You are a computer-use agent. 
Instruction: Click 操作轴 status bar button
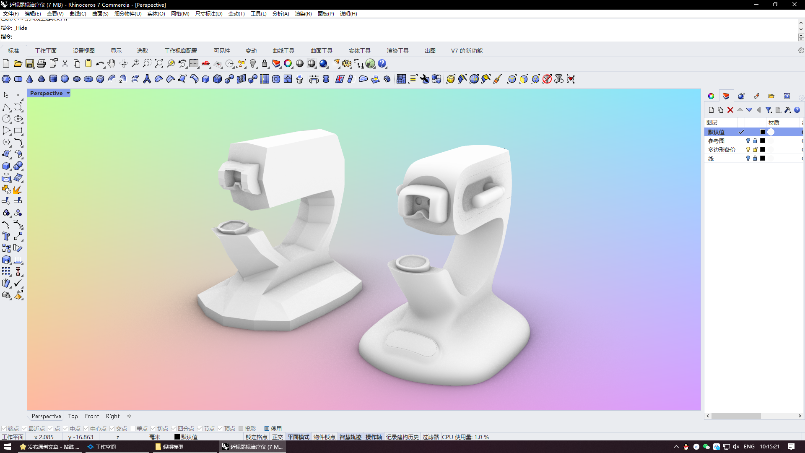[x=374, y=437]
